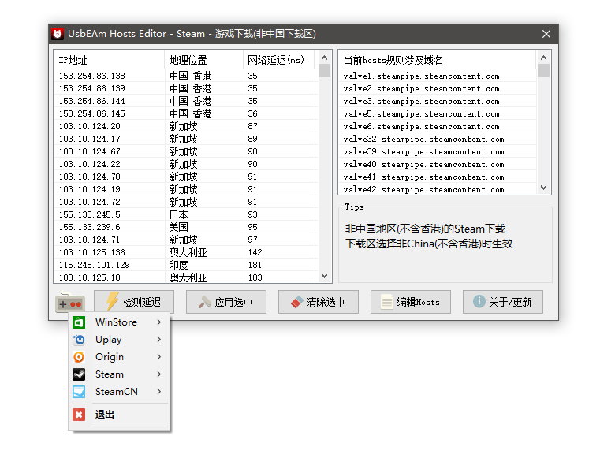Click the domain list scroll down arrow

click(544, 188)
